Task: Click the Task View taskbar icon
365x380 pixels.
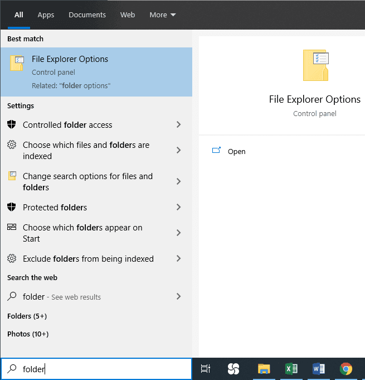Action: click(206, 369)
